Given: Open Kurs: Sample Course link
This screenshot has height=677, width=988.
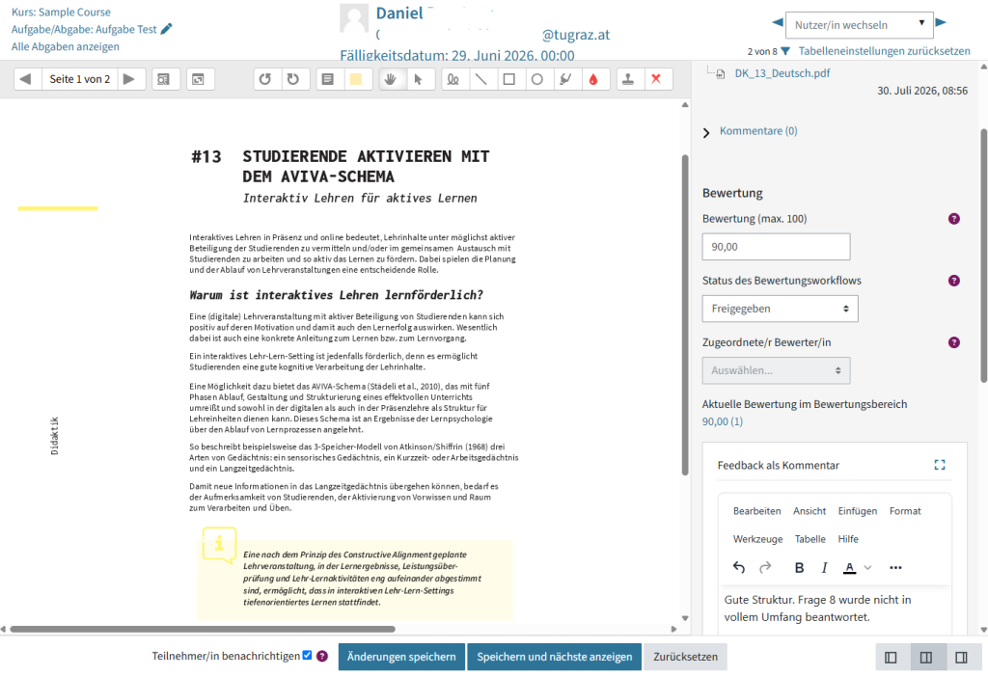Looking at the screenshot, I should [x=61, y=12].
